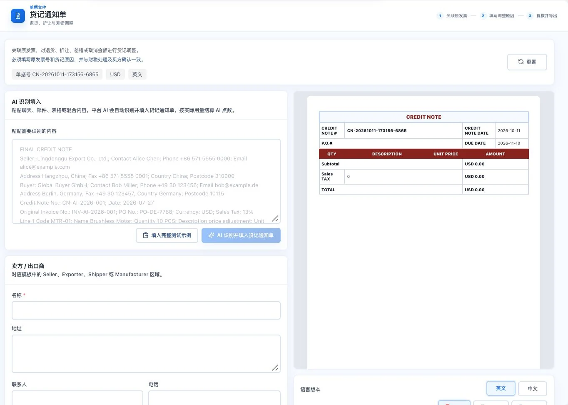Click the 英文 tag beside USD

click(137, 75)
